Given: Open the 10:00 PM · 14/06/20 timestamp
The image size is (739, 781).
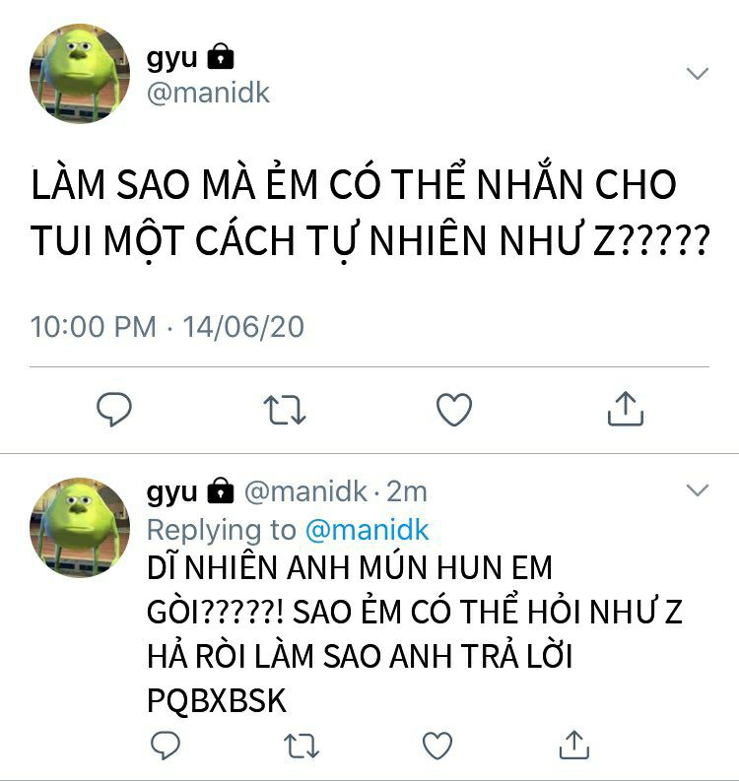Looking at the screenshot, I should coord(167,327).
